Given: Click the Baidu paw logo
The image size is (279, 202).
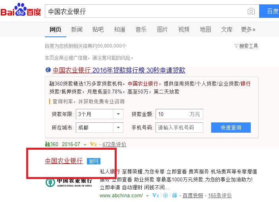Looking at the screenshot, I should [20, 11].
